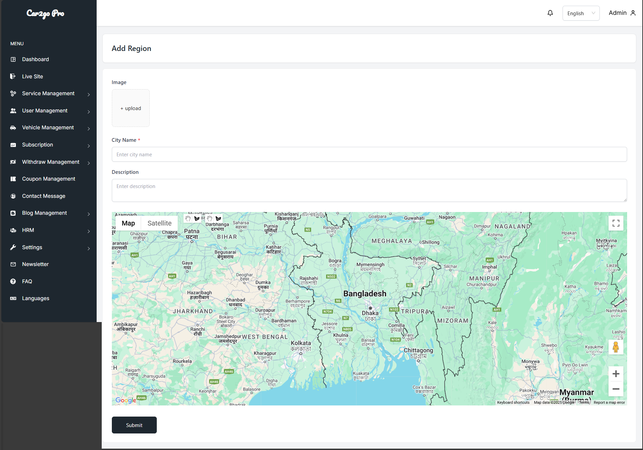Open the Admin user profile icon
The width and height of the screenshot is (643, 450).
[x=633, y=13]
